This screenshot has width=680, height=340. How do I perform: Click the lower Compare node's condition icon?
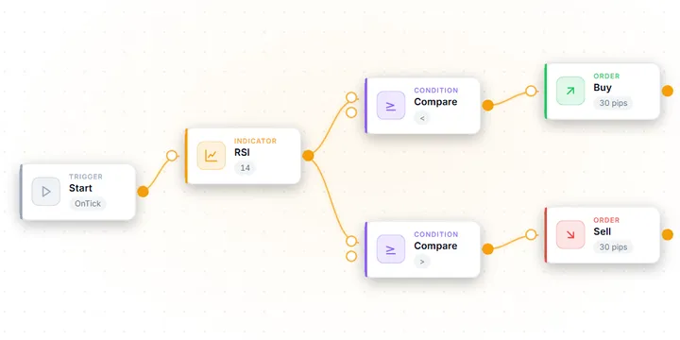(391, 249)
